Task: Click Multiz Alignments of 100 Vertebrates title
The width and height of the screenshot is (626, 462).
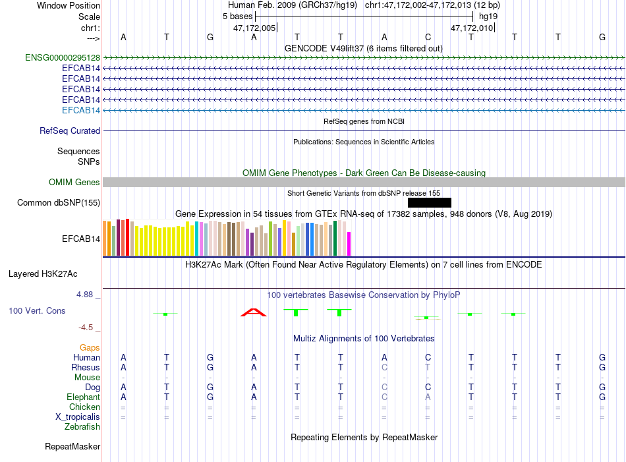Action: pos(364,339)
